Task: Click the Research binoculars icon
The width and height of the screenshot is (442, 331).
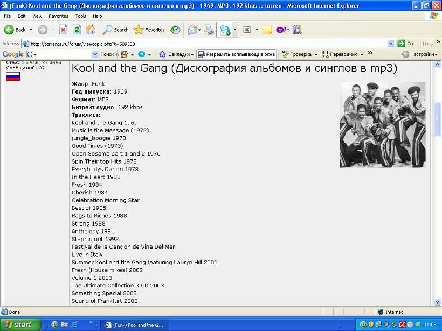Action: click(297, 30)
